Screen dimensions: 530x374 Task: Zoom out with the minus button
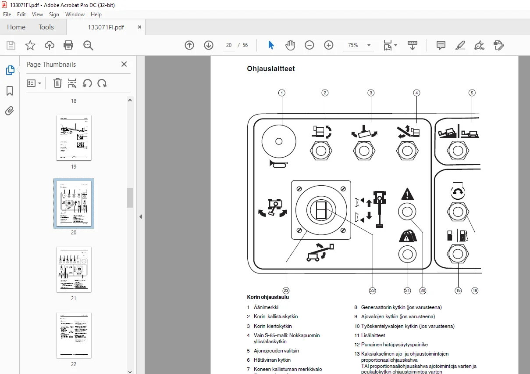coord(309,45)
